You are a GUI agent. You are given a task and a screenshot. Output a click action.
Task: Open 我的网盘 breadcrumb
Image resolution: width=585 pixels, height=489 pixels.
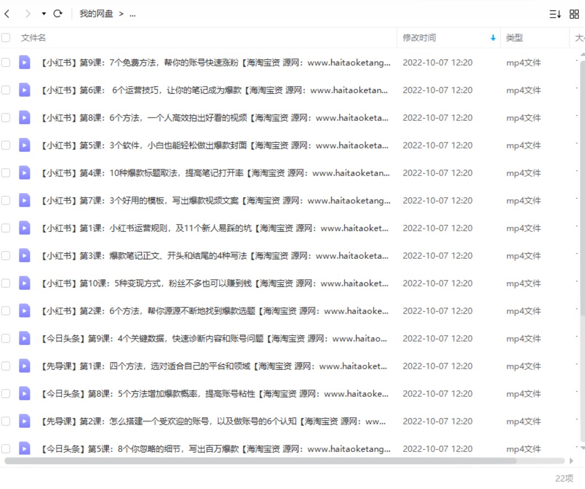pyautogui.click(x=96, y=14)
